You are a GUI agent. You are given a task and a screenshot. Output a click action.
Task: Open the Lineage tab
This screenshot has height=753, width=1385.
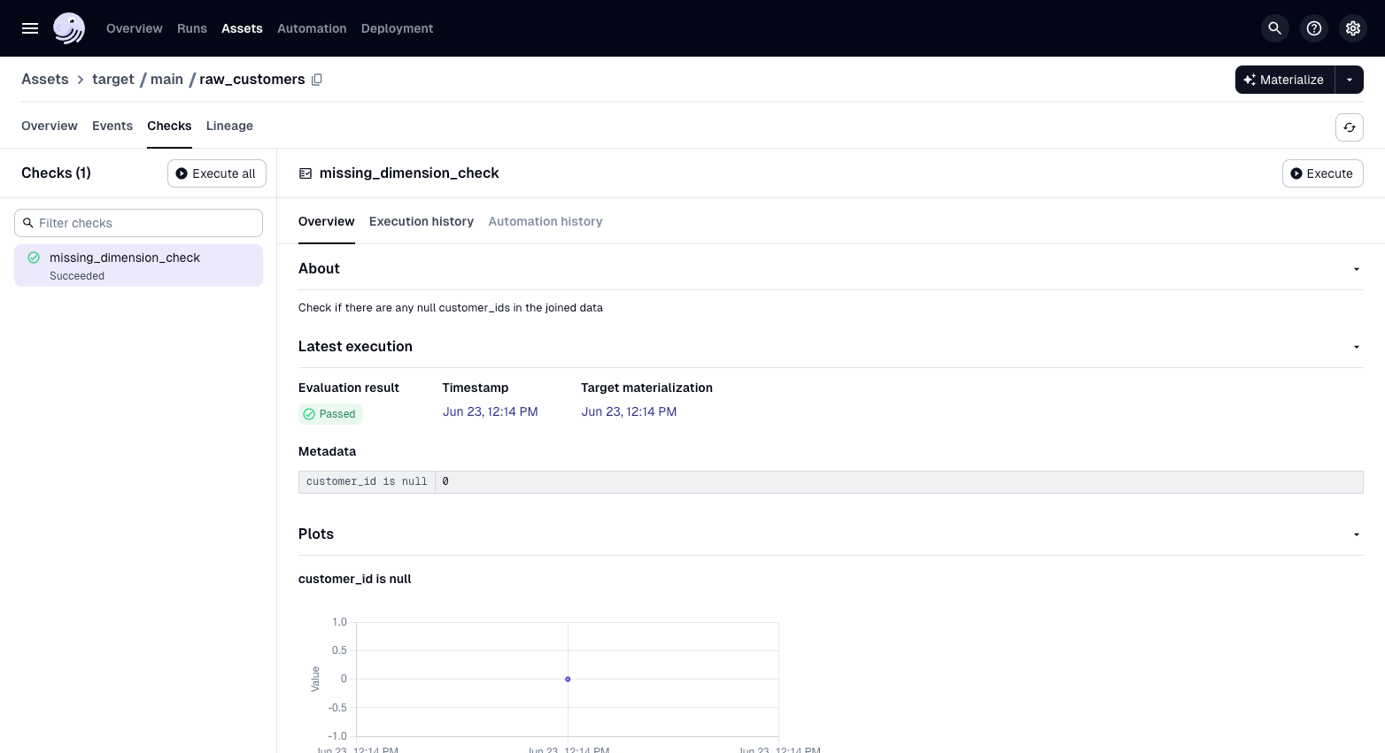pos(229,126)
